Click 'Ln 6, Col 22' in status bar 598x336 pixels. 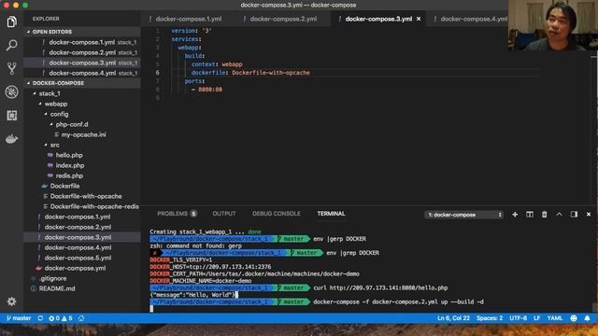click(x=453, y=318)
